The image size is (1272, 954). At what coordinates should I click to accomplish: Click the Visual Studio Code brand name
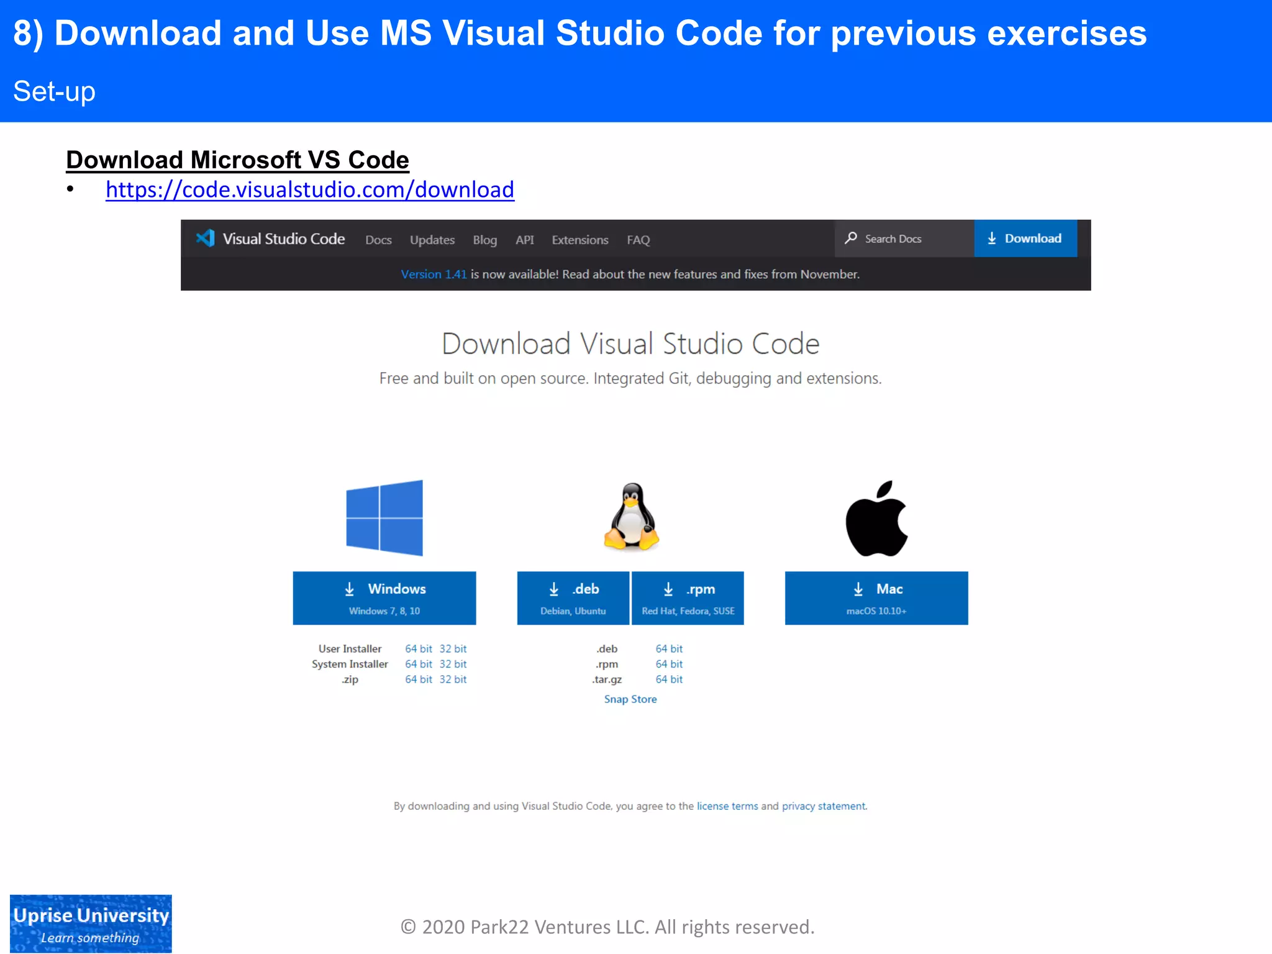(x=284, y=238)
